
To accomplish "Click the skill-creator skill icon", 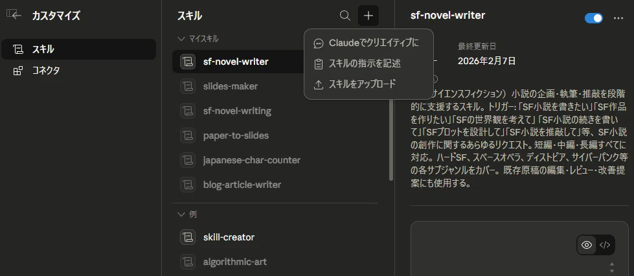I will pyautogui.click(x=188, y=237).
